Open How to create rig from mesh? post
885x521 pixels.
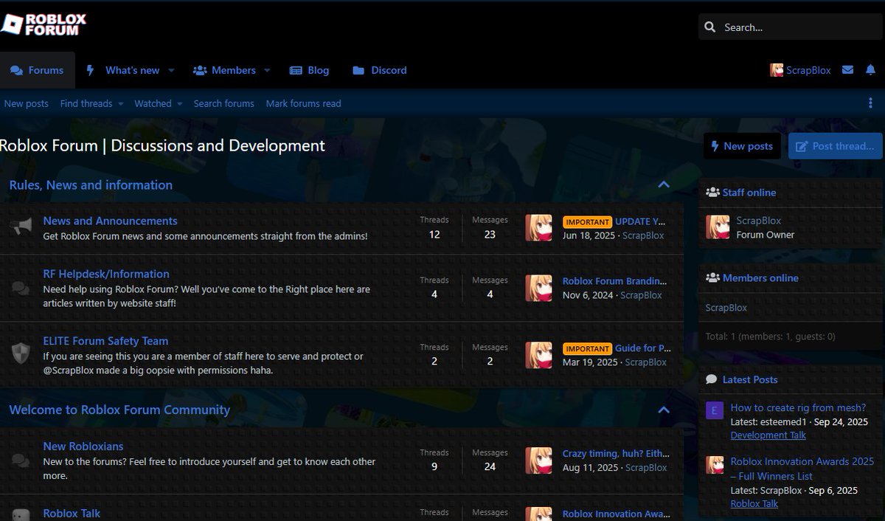point(798,407)
